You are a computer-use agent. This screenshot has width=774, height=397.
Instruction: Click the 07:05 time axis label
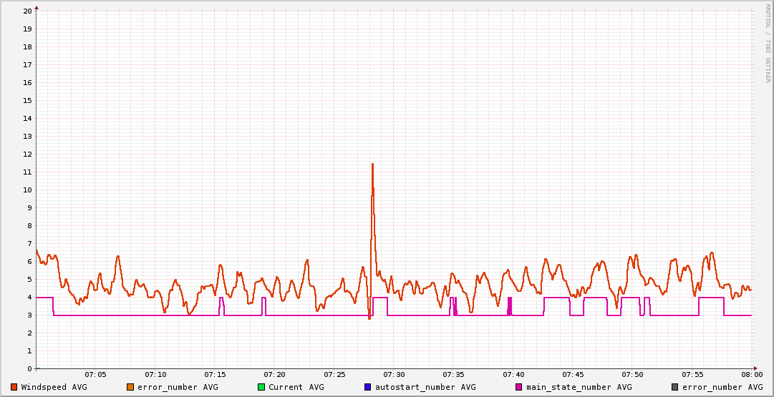pyautogui.click(x=95, y=376)
